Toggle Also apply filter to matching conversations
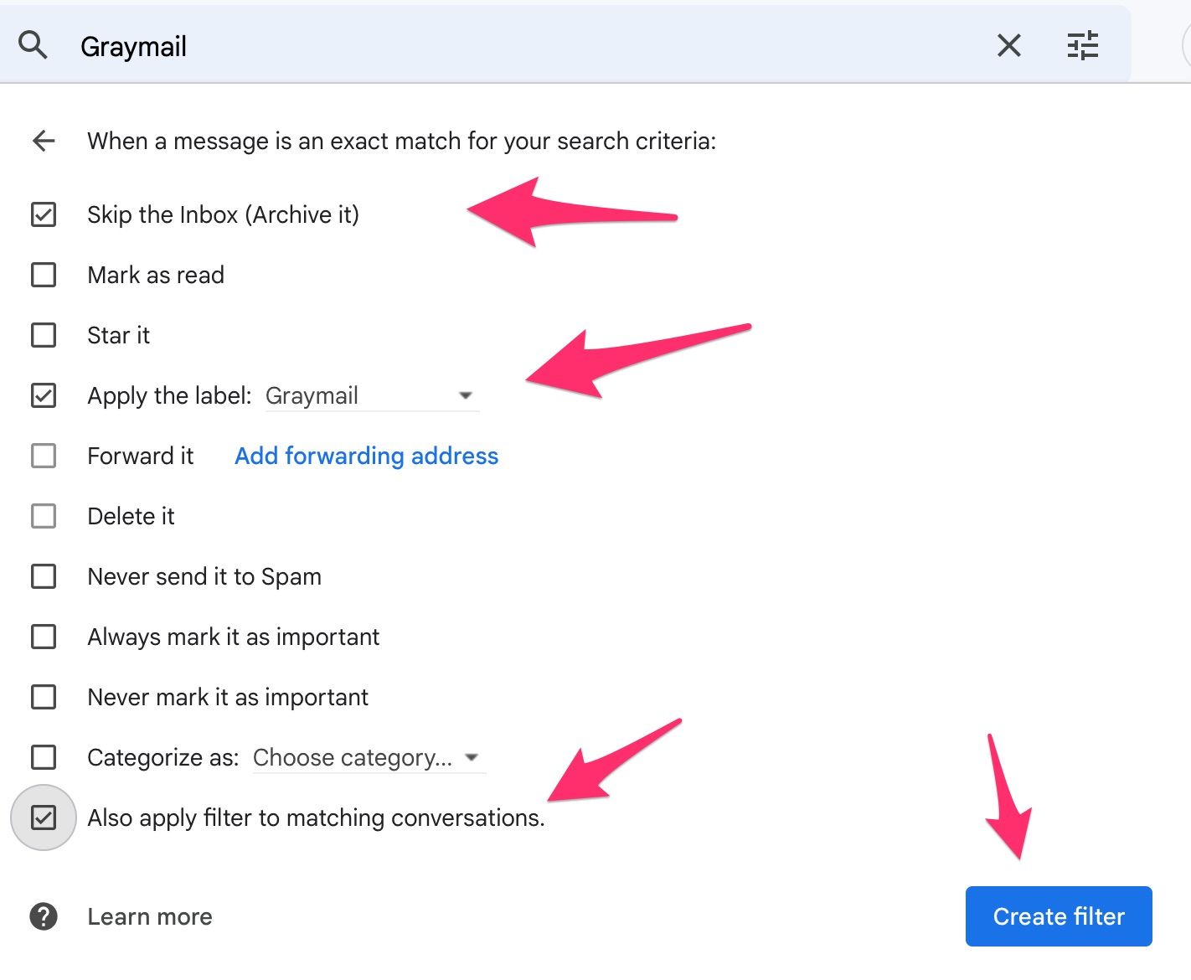Viewport: 1191px width, 980px height. 44,818
